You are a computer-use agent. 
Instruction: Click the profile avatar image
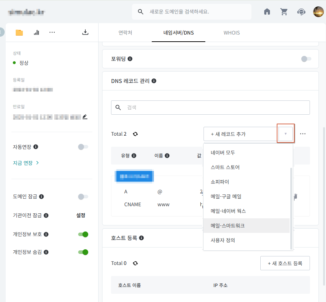tap(317, 12)
